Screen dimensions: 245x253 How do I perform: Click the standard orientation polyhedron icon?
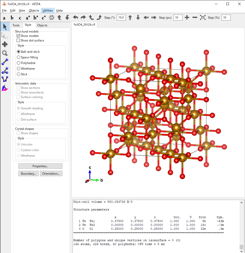52,17
